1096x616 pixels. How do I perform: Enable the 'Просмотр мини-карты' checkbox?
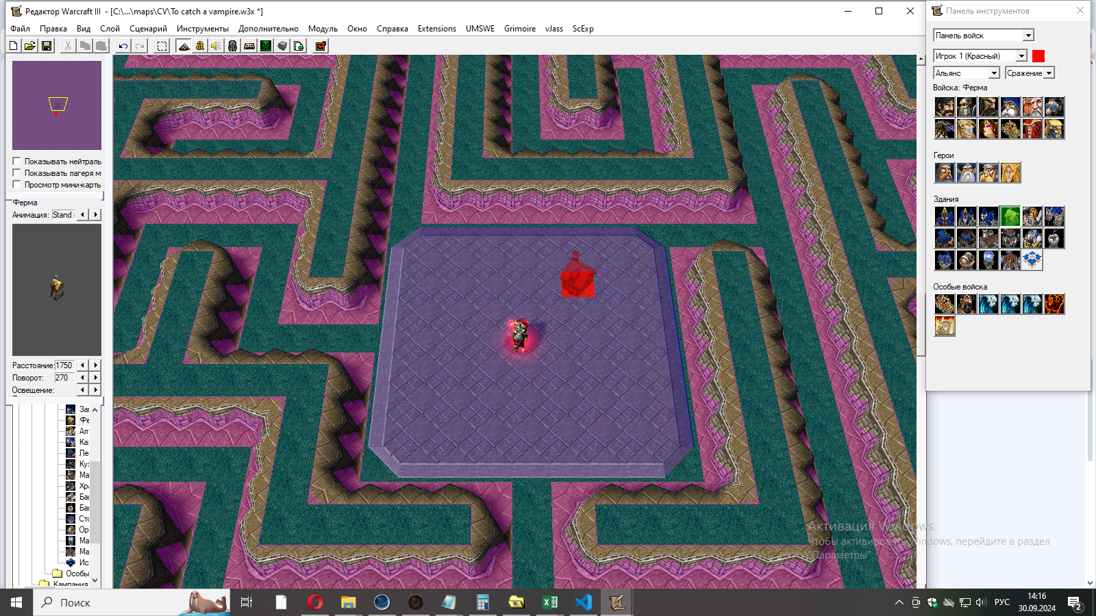16,185
